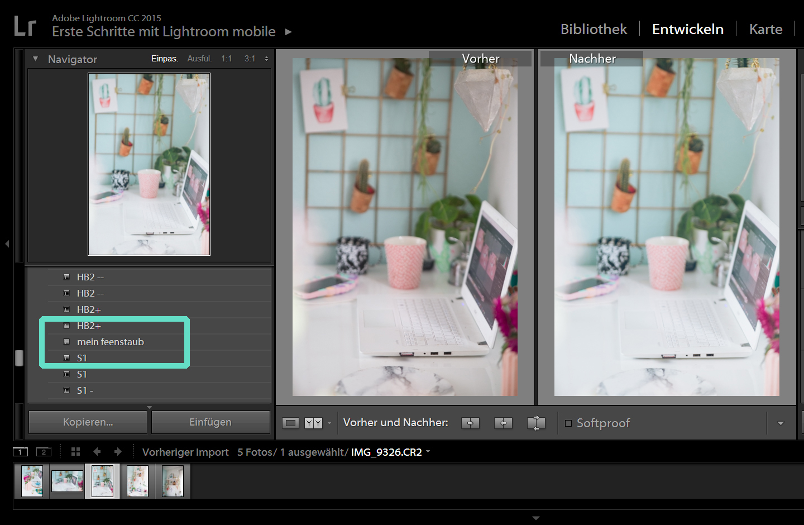Copy Before settings to After arrow icon
Image resolution: width=804 pixels, height=525 pixels.
click(x=470, y=423)
